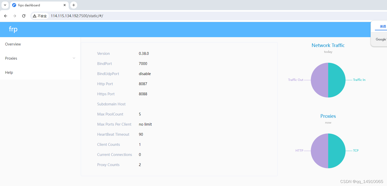
Task: Click the TCP chart label
Action: tap(356, 151)
